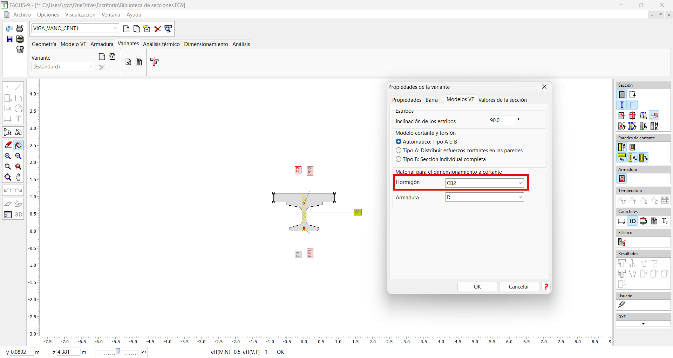Click the print icon in top toolbar
Screen dimensions: 673x358
[20, 28]
